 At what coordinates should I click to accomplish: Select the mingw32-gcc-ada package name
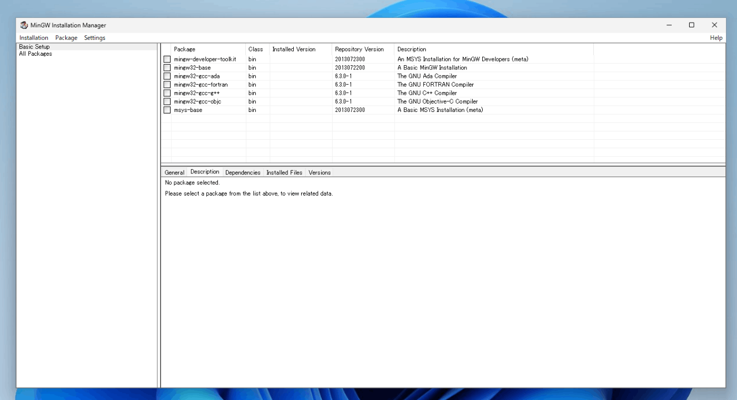click(197, 76)
